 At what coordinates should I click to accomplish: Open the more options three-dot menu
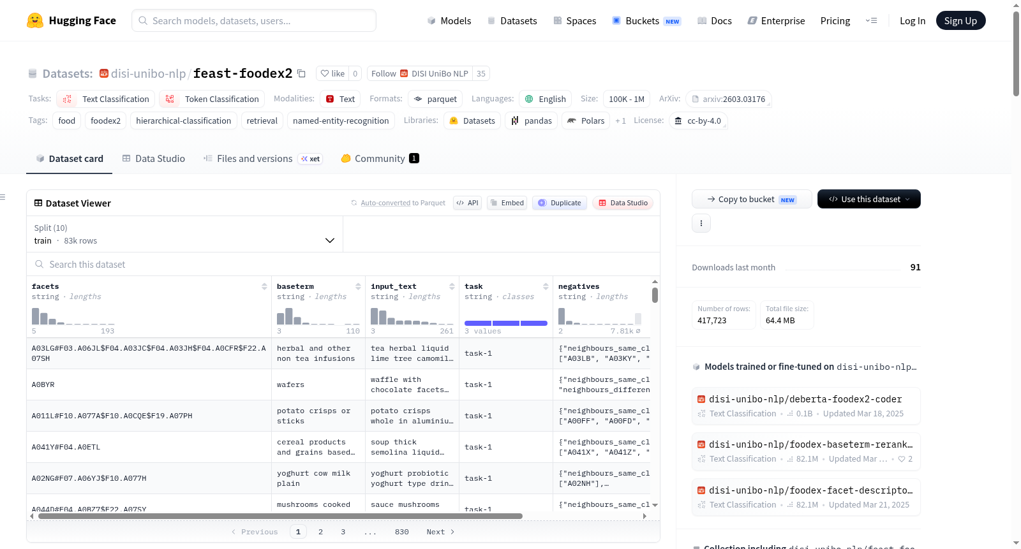(701, 223)
